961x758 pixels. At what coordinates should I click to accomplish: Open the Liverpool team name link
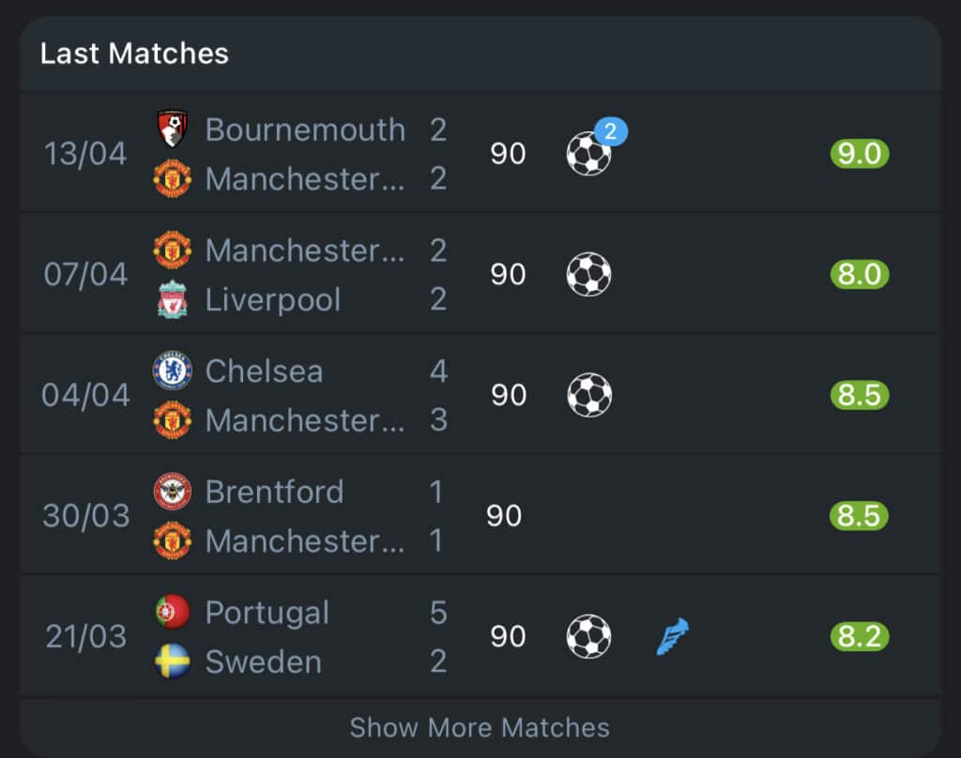point(273,300)
